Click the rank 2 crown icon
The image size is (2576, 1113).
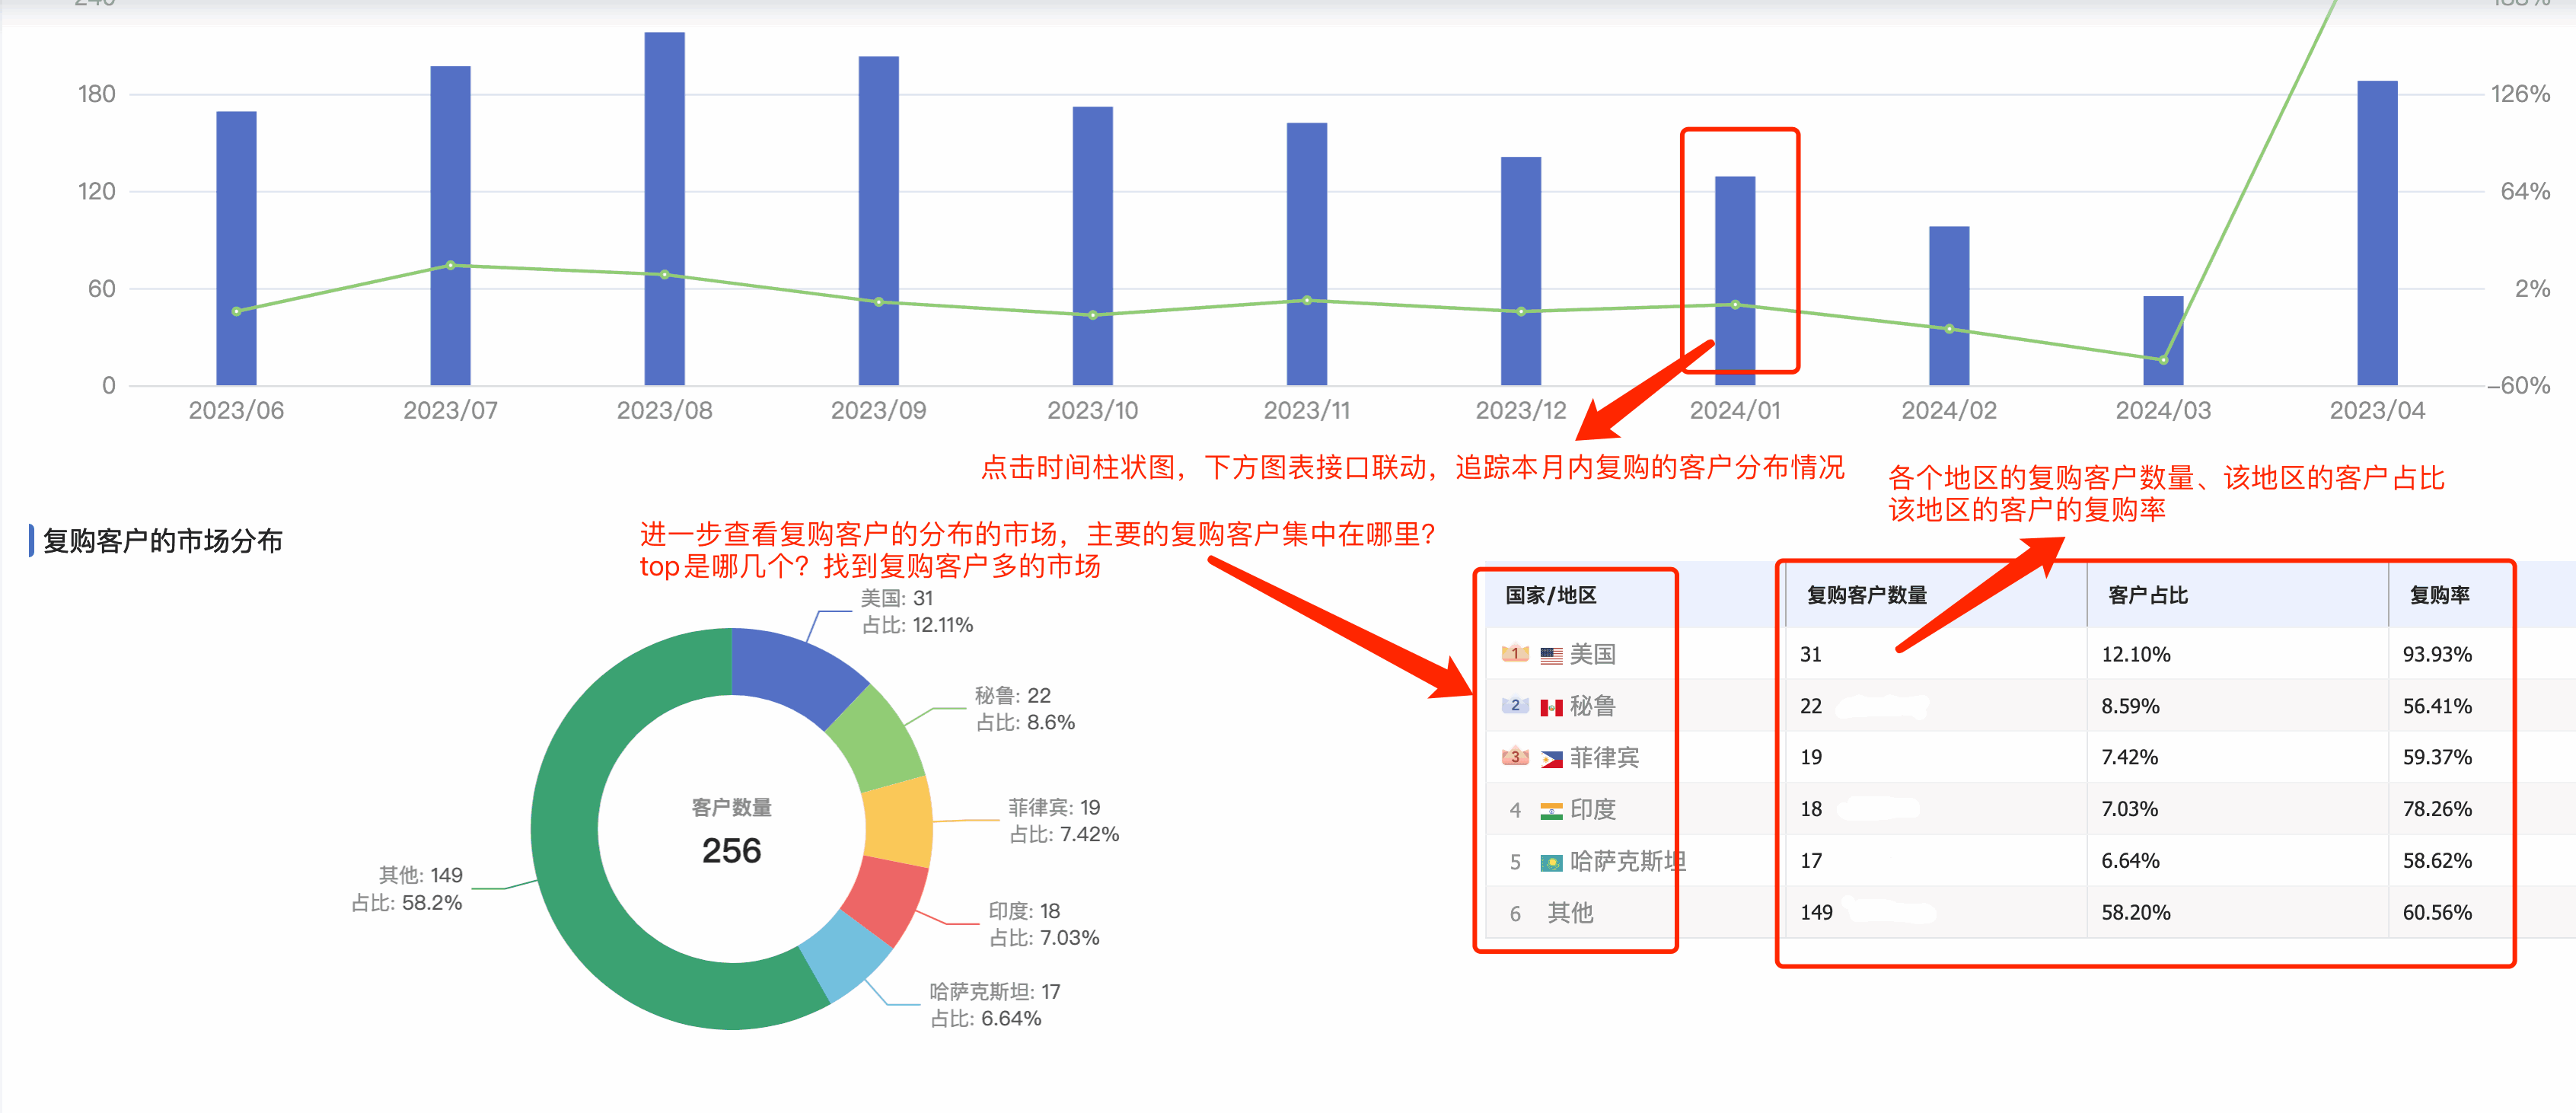click(1515, 705)
